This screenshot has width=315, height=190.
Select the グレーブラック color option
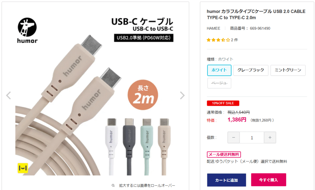[x=251, y=70]
